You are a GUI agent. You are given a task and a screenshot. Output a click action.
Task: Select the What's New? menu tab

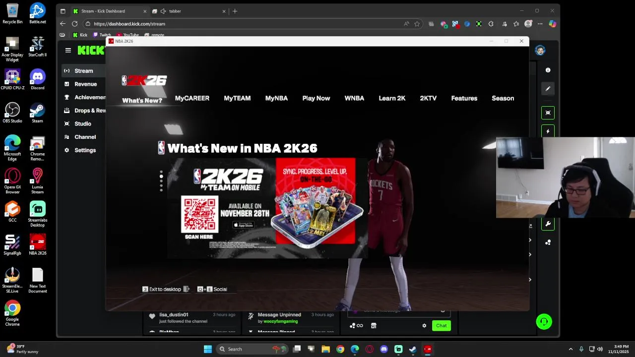tap(142, 100)
